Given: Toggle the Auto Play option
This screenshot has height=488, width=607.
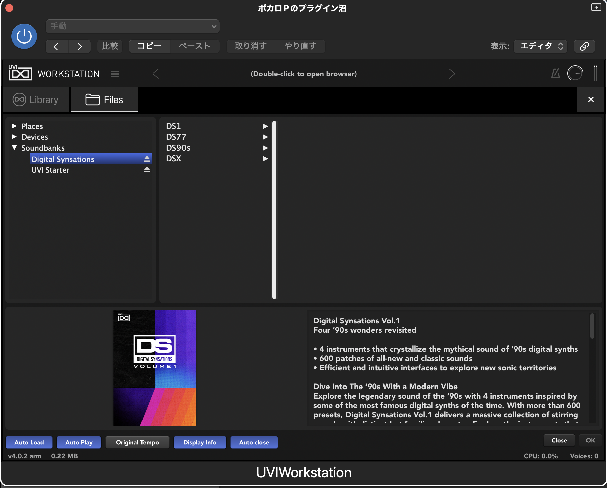Looking at the screenshot, I should pyautogui.click(x=79, y=442).
